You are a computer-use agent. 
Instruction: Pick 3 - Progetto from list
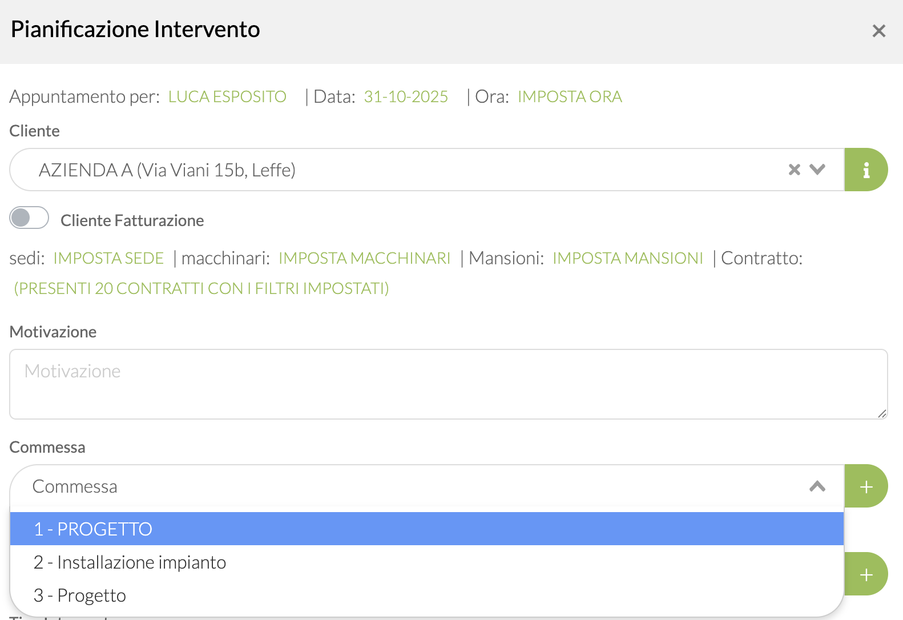tap(80, 595)
